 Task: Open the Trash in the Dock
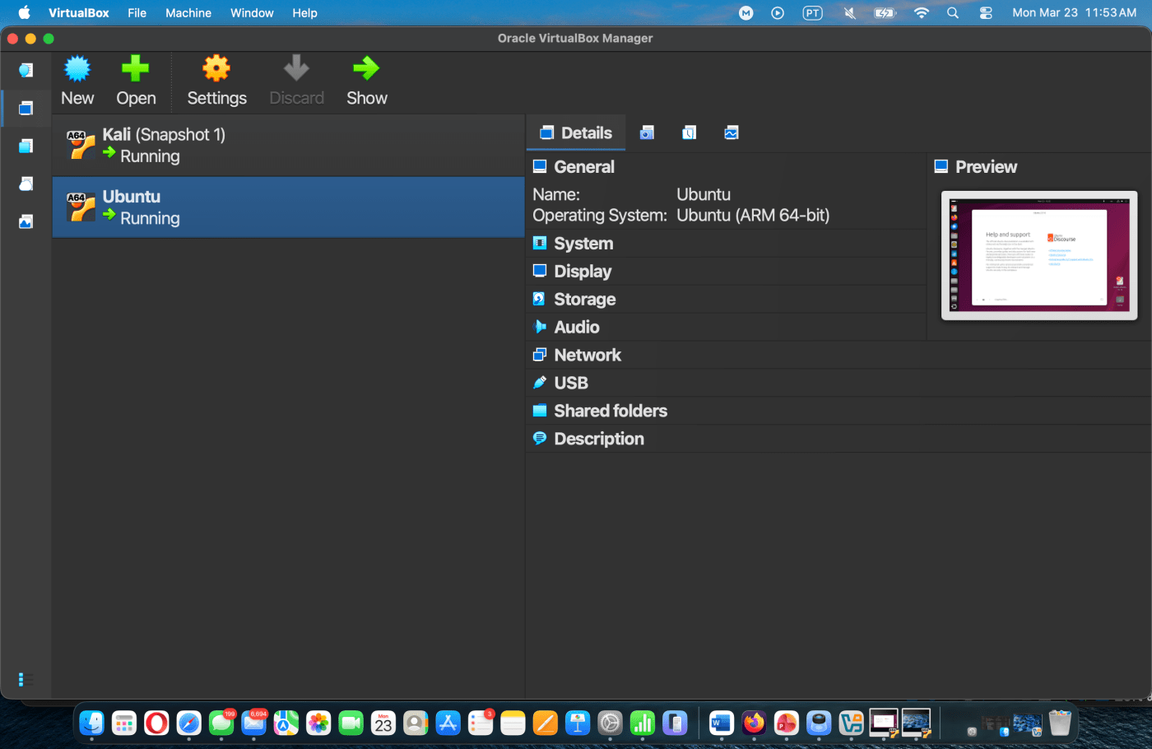pyautogui.click(x=1060, y=723)
